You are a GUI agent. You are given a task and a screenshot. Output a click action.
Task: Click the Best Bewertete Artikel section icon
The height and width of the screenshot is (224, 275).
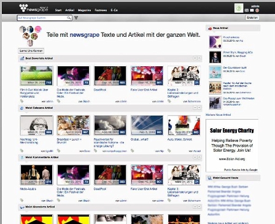tap(22, 58)
